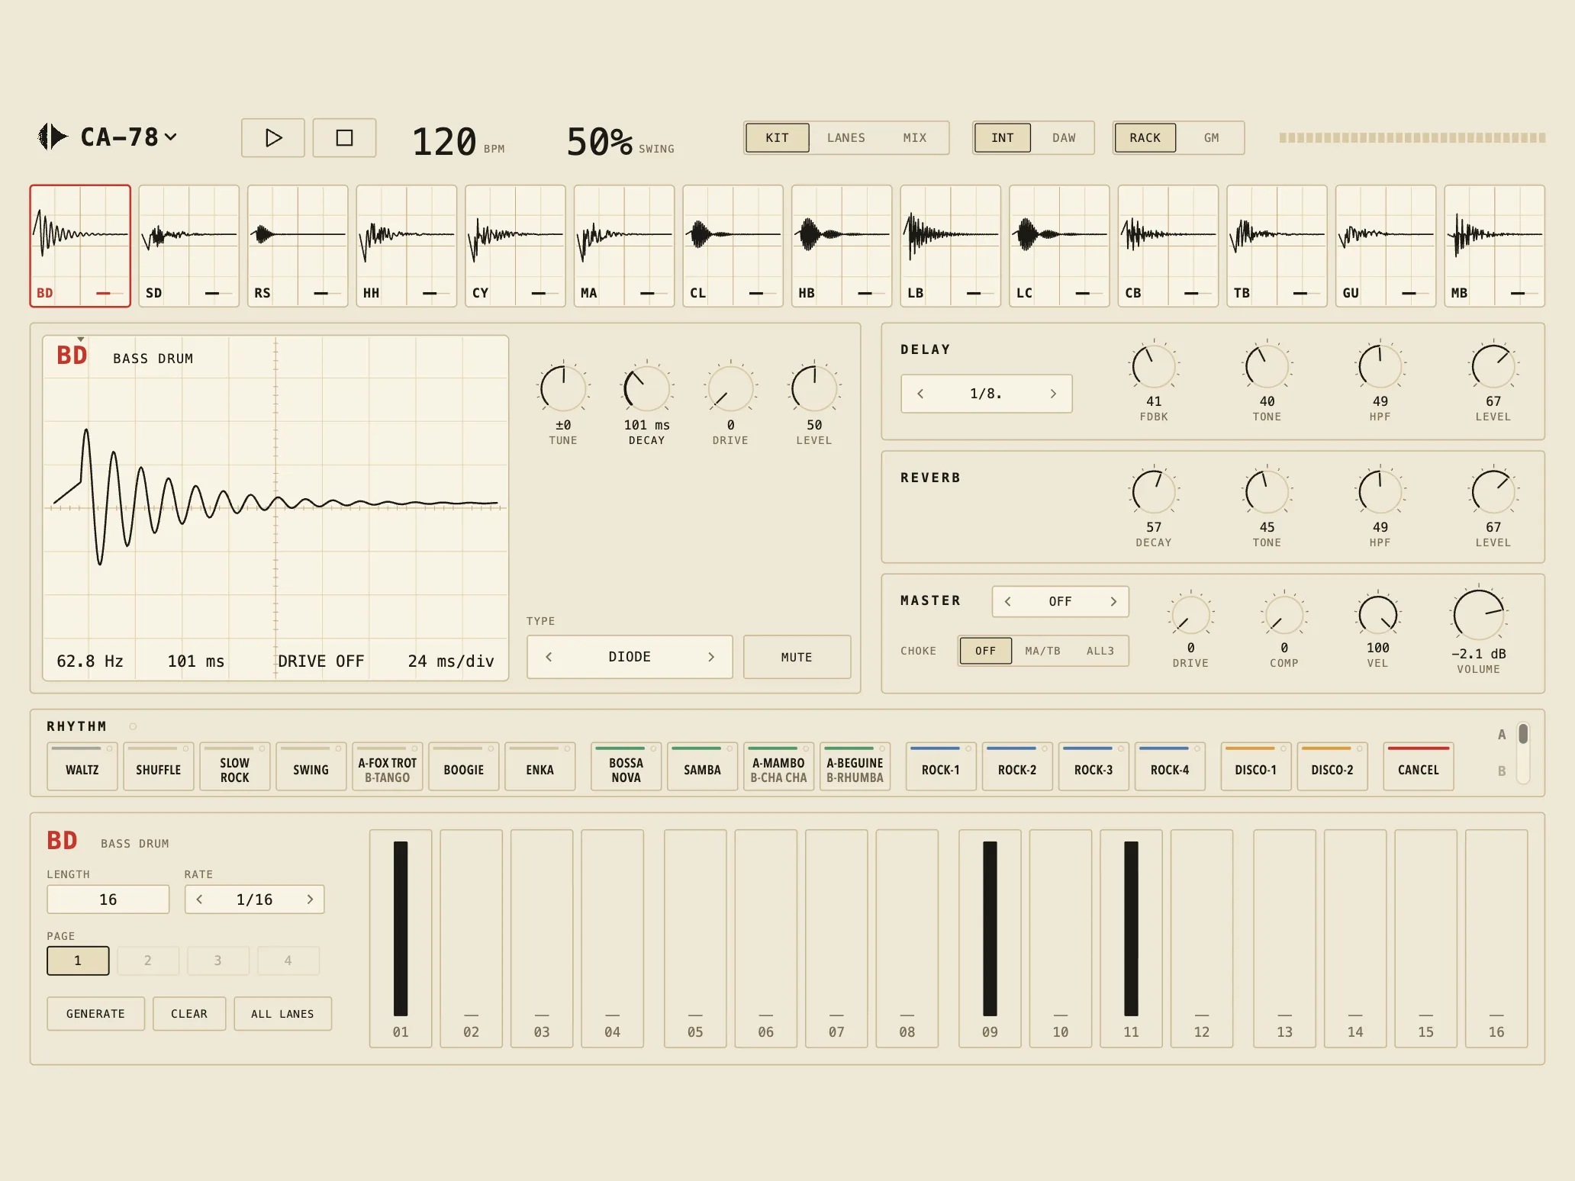Click the CANCEL rhythm button
The width and height of the screenshot is (1575, 1181).
(1418, 767)
